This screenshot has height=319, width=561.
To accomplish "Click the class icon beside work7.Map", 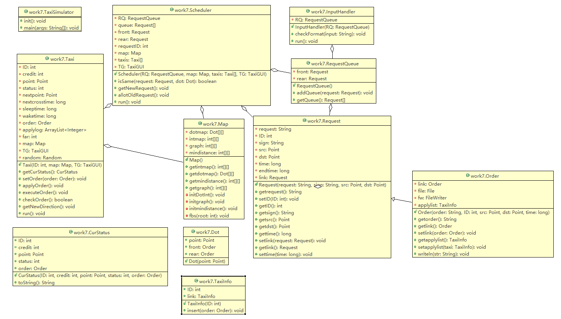I will tap(200, 124).
